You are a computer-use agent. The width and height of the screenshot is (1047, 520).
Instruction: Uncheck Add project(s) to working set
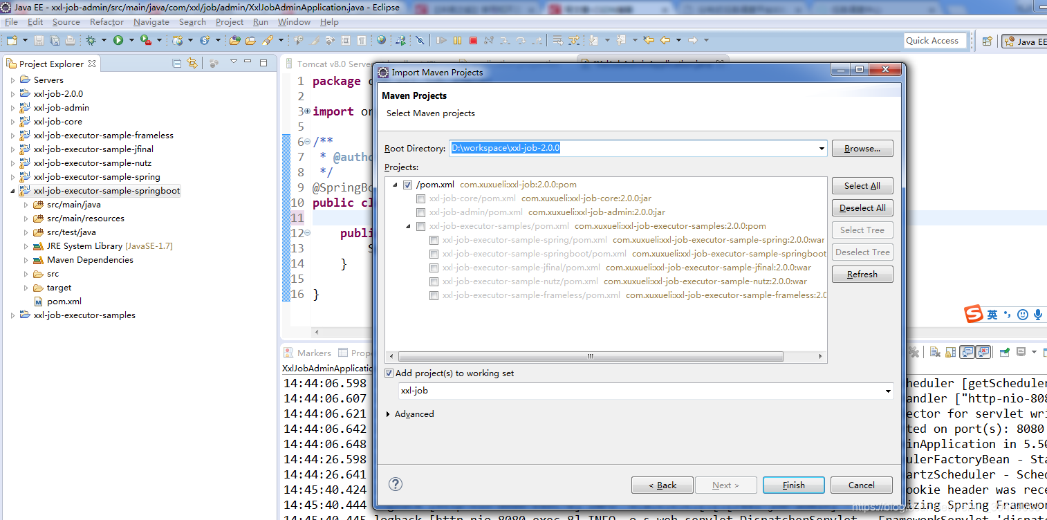[x=389, y=373]
